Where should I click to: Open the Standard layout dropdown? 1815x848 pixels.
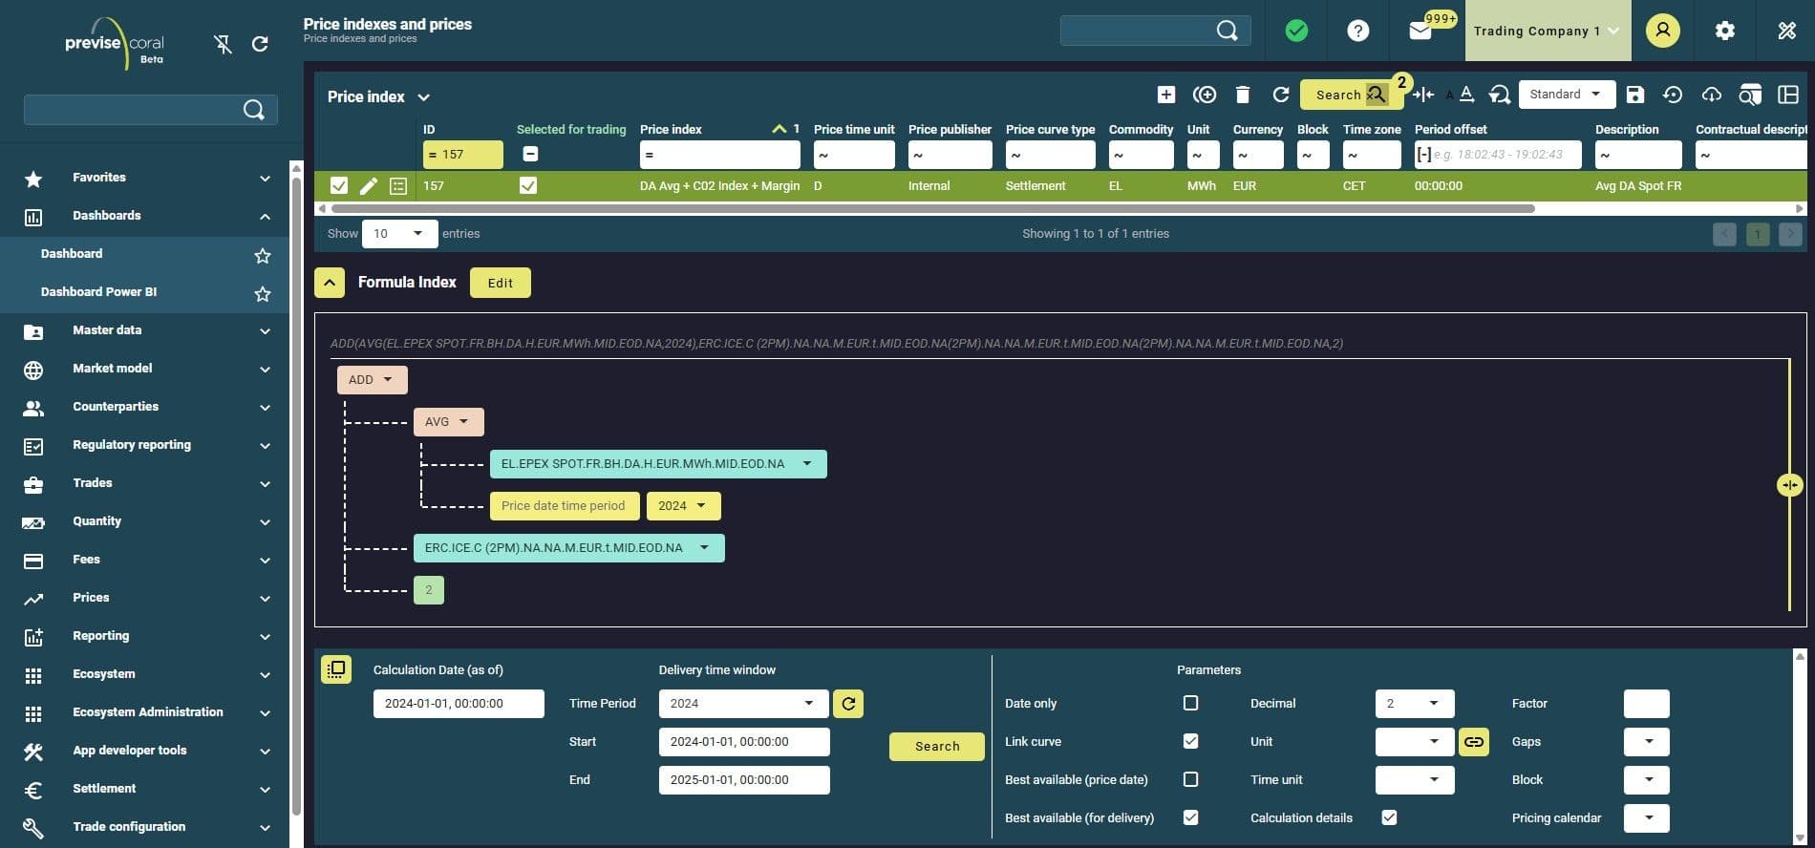point(1566,95)
